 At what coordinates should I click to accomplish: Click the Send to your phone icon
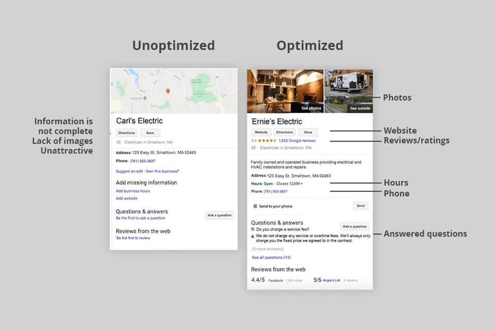tap(255, 206)
